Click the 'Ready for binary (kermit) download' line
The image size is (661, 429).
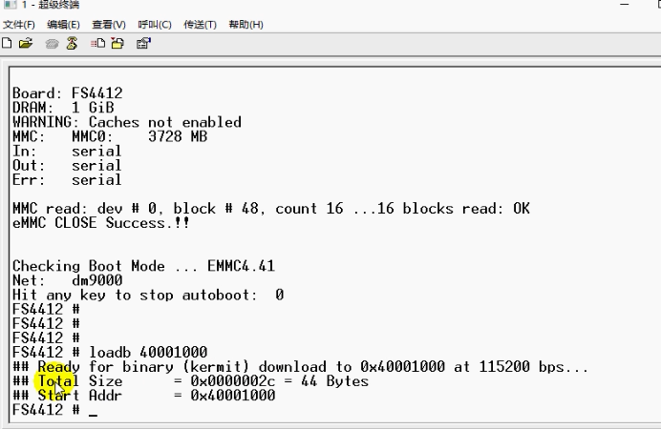[x=300, y=366]
